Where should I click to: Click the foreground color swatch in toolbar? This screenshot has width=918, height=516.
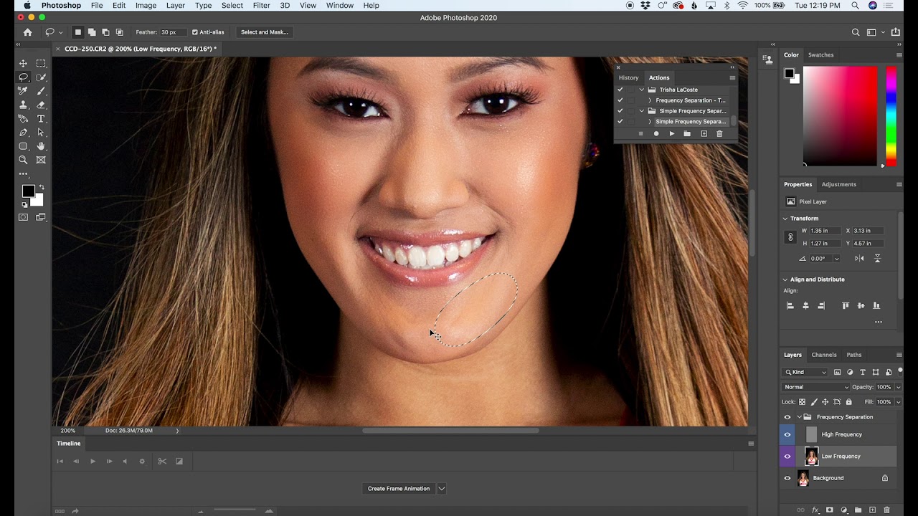pos(28,191)
